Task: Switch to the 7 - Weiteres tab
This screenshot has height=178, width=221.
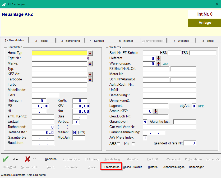Action: coord(181,41)
